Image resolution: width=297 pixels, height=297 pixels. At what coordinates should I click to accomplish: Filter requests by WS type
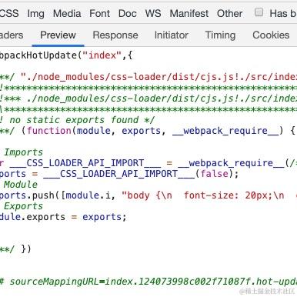coord(153,13)
